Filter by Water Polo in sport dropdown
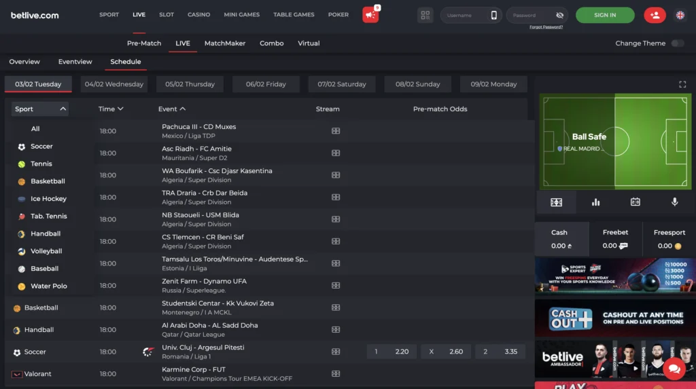 click(49, 286)
